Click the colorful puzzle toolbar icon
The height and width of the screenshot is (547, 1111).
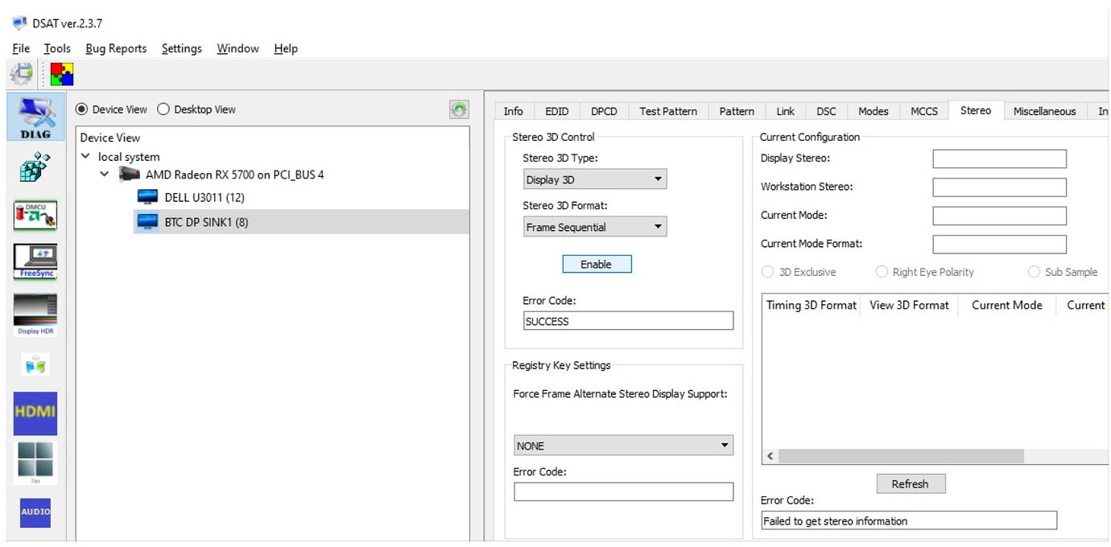pyautogui.click(x=62, y=73)
